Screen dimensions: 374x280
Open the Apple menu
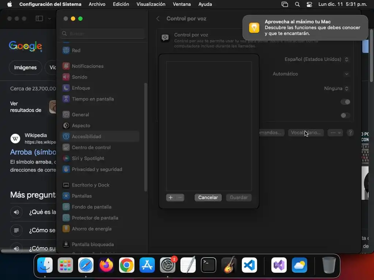coord(9,4)
